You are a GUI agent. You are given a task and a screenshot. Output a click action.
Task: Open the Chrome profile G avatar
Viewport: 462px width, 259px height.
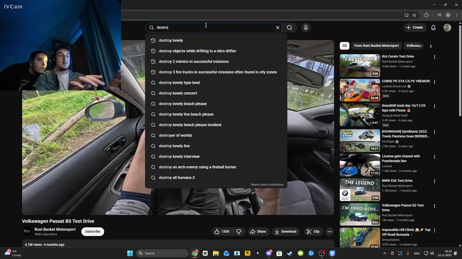448,15
